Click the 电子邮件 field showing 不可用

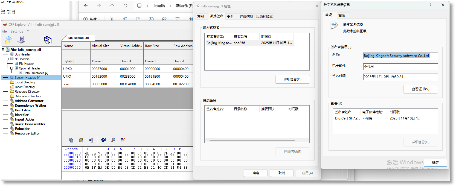point(400,66)
